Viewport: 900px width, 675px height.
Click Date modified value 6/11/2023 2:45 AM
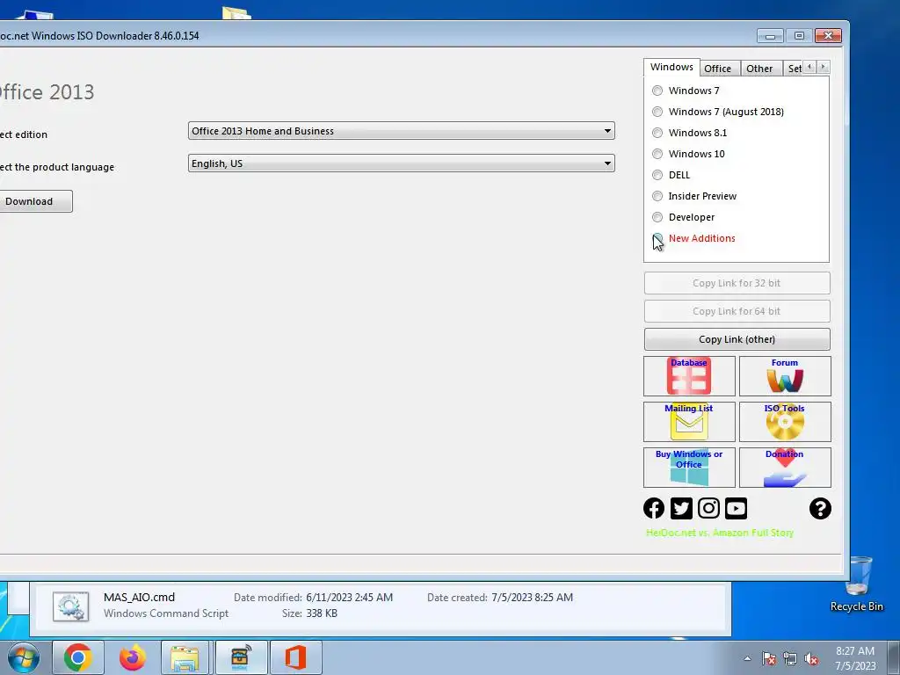pos(350,598)
